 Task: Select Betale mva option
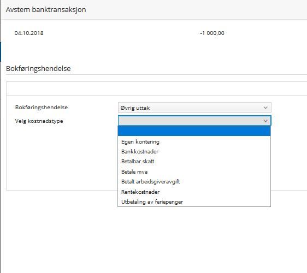[x=194, y=171]
